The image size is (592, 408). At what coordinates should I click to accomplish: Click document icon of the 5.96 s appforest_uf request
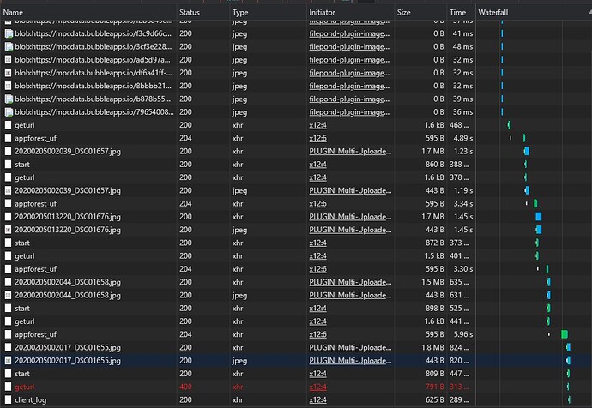tap(8, 334)
